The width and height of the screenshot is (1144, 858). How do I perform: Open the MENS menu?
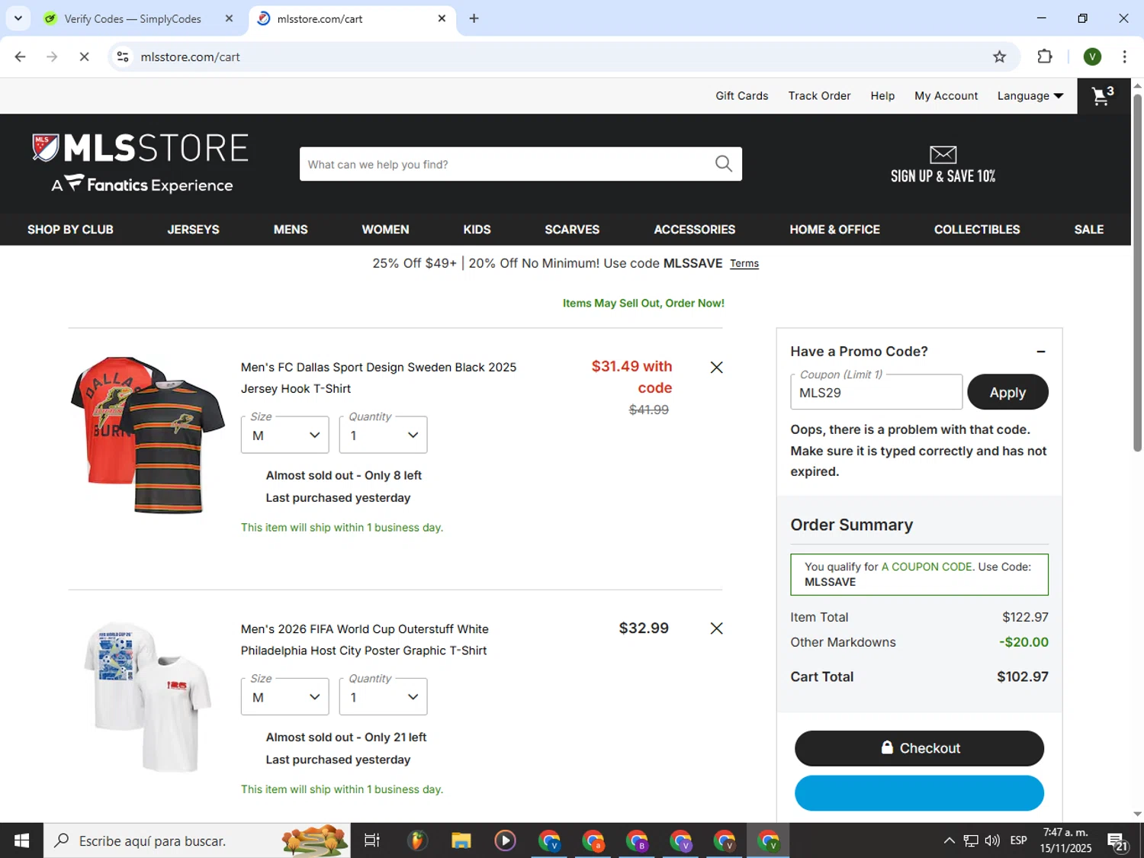[291, 230]
